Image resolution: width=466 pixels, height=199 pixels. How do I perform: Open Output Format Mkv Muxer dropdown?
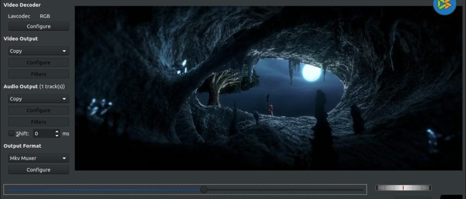click(39, 158)
